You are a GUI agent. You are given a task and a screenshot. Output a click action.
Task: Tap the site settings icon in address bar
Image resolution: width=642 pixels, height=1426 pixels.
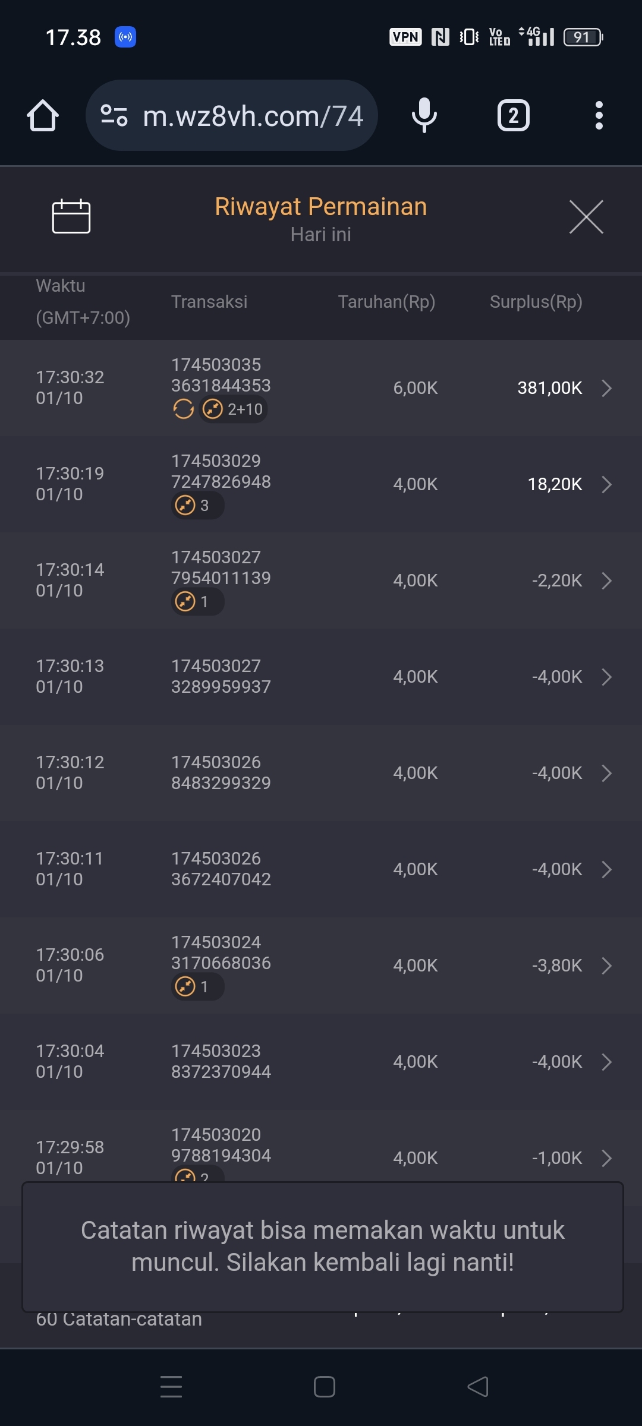[x=114, y=115]
